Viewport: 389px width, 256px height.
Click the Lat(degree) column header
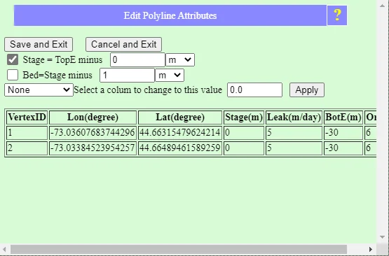(x=180, y=118)
